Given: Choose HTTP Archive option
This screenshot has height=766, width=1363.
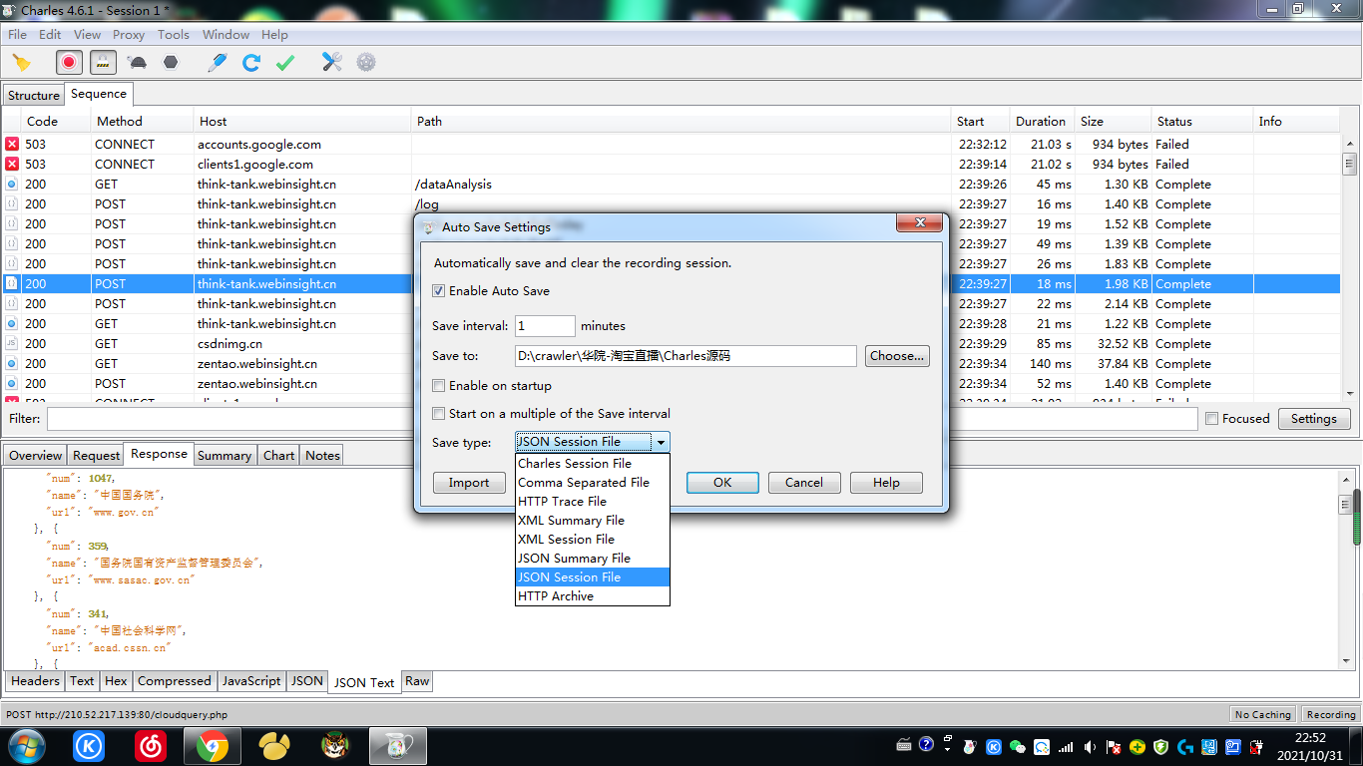Looking at the screenshot, I should pyautogui.click(x=593, y=596).
